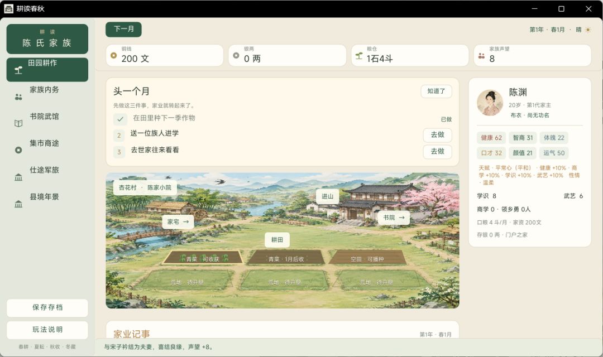Viewport: 603px width, 357px height.
Task: Click the 杏花村 · 陈家小院 location label
Action: [x=145, y=187]
